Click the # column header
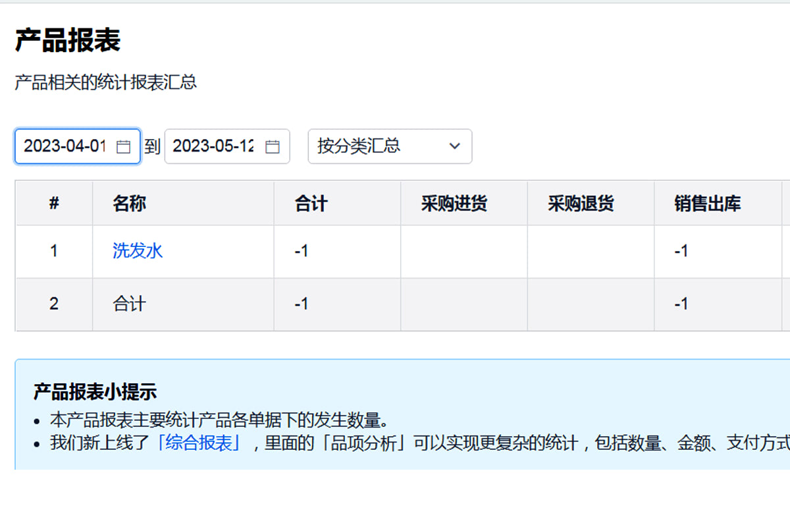This screenshot has width=790, height=527. pyautogui.click(x=53, y=203)
